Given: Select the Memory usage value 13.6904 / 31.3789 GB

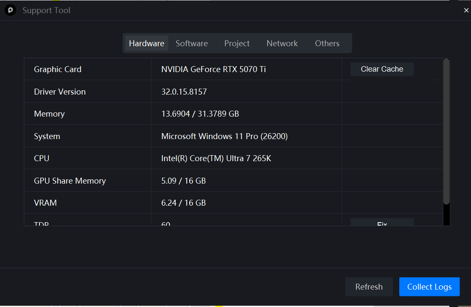Looking at the screenshot, I should coord(200,114).
